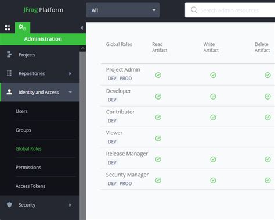Toggle Write Artifact check for Contributor
Screen dimensions: 275x220
[213, 118]
